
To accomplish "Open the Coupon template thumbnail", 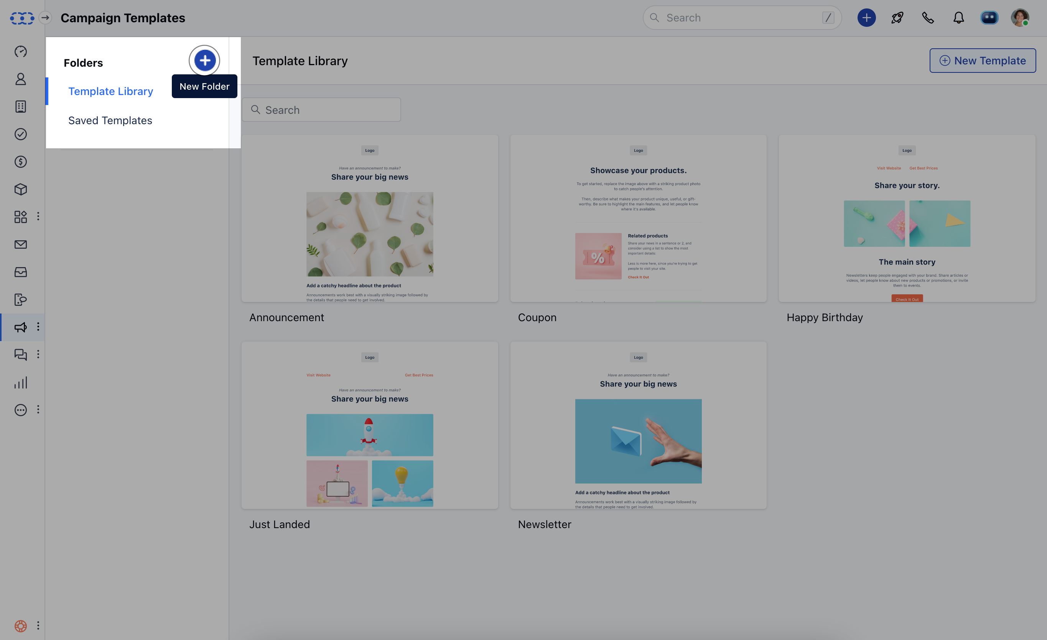I will (638, 218).
